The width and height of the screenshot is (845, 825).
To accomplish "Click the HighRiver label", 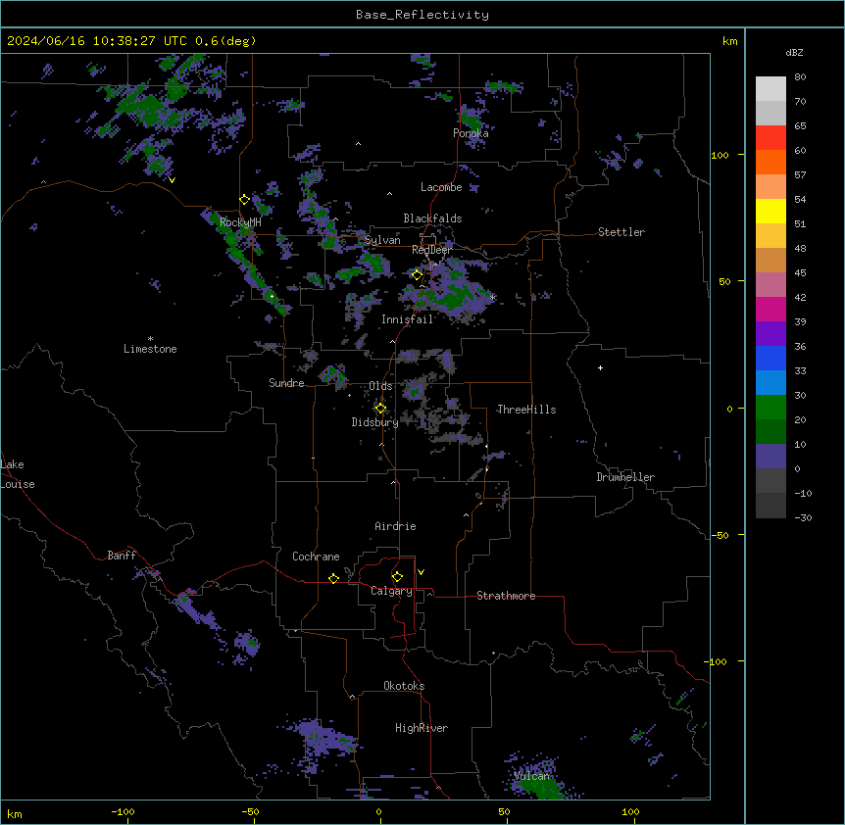I will (x=422, y=728).
